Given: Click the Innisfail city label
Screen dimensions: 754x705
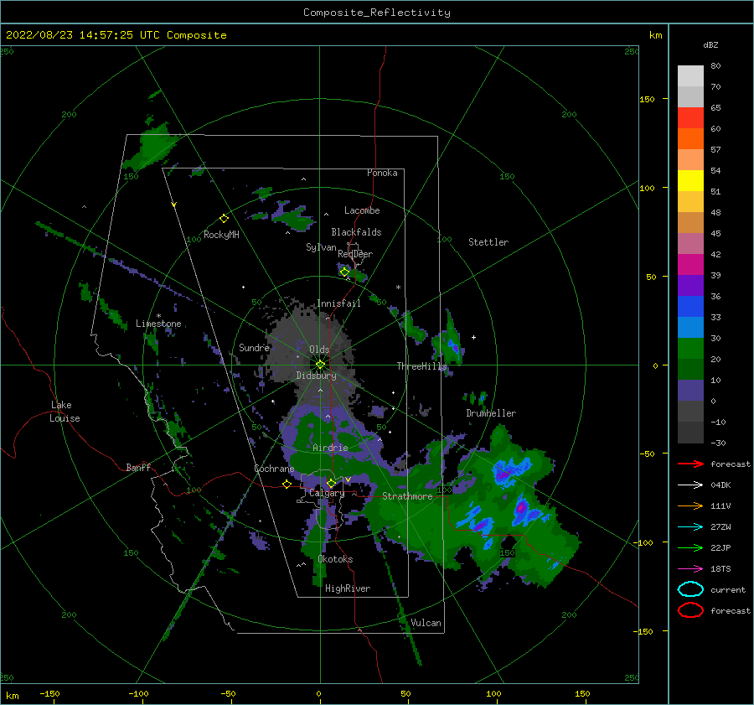Looking at the screenshot, I should (338, 303).
